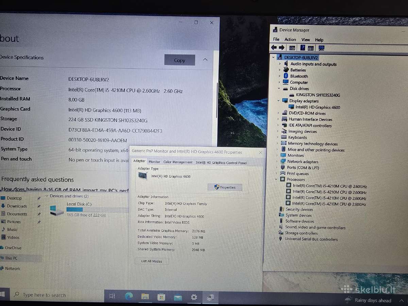Open Documents in File Explorer sidebar
The width and height of the screenshot is (408, 306).
[x=17, y=214]
